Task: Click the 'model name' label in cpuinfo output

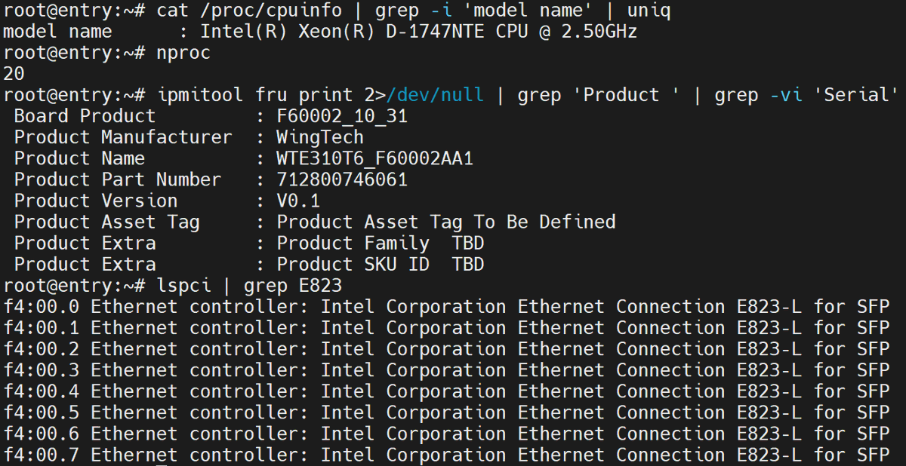Action: [57, 32]
